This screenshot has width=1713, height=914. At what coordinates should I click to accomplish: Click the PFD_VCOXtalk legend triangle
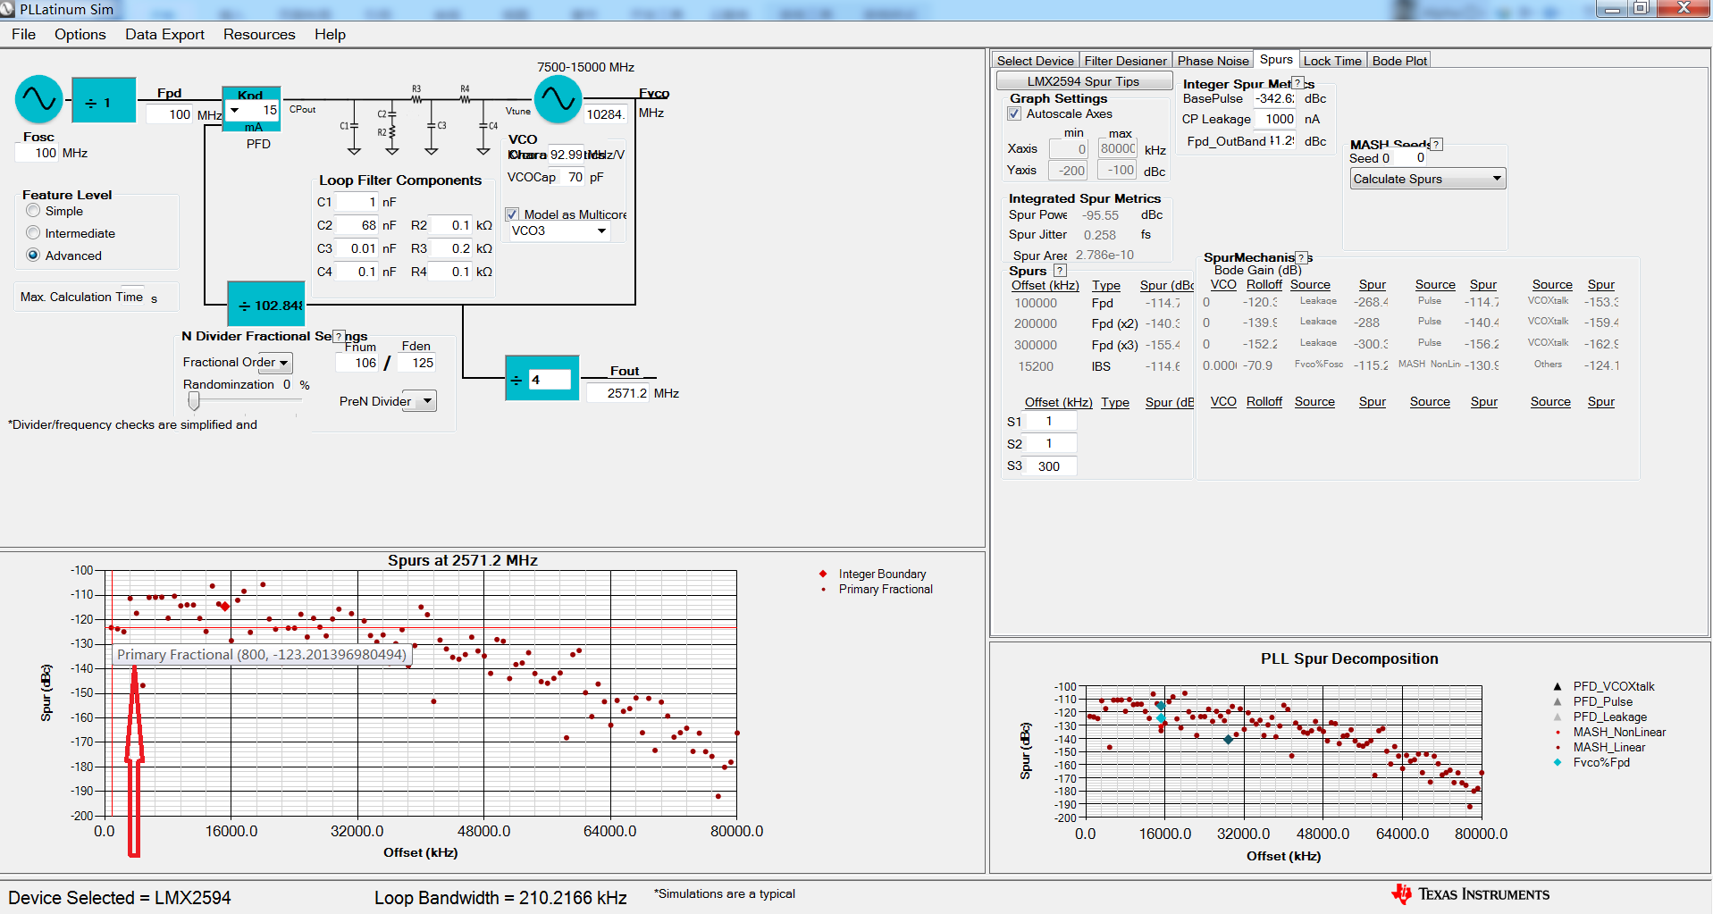coord(1558,686)
